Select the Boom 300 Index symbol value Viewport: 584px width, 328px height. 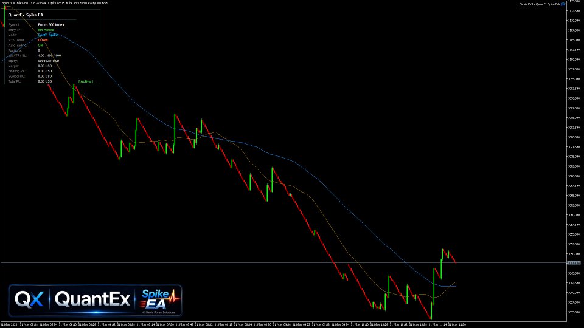(x=51, y=24)
